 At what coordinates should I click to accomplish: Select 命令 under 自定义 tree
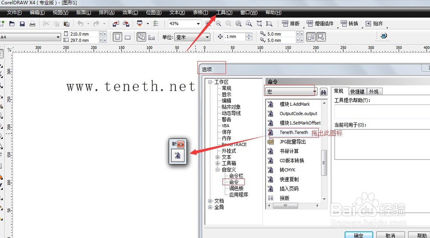pos(233,182)
